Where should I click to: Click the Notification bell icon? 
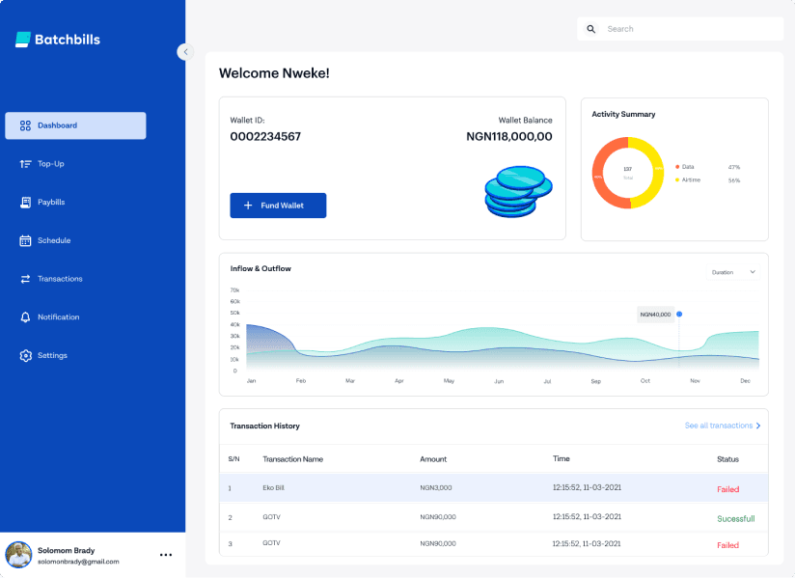coord(26,317)
